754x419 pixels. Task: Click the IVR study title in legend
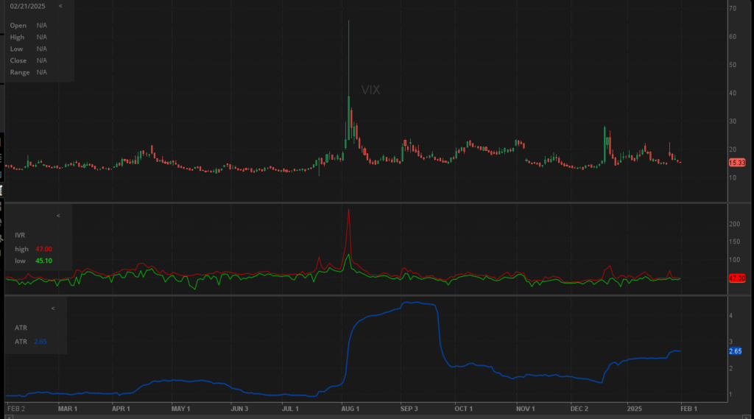click(20, 236)
